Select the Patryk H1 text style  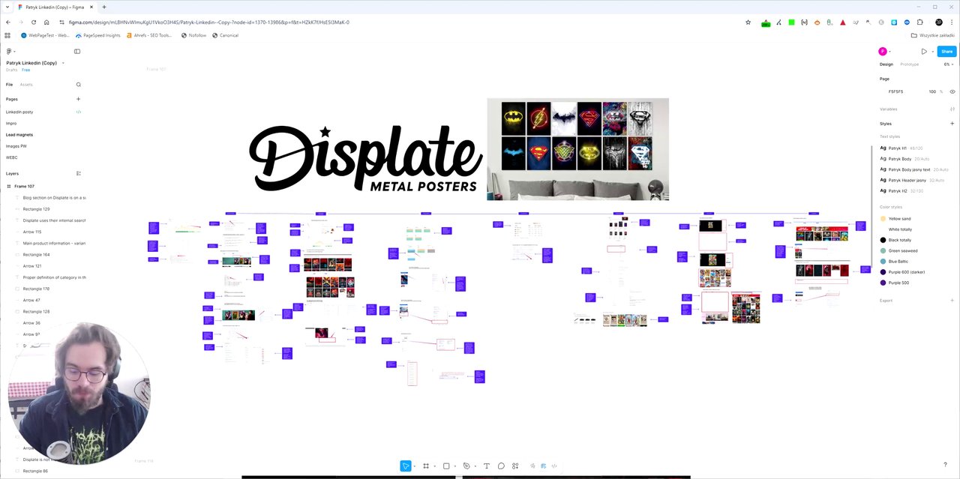point(902,148)
